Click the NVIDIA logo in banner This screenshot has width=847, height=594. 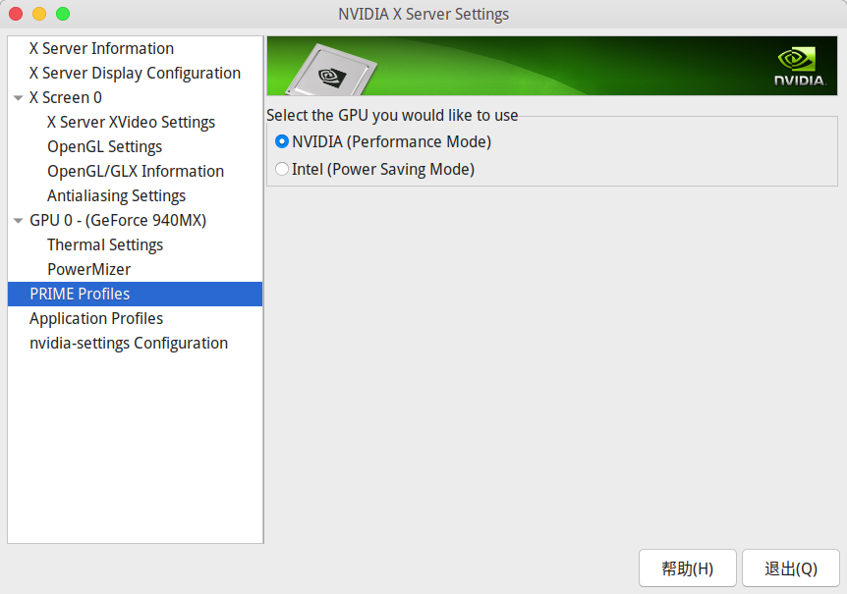click(x=799, y=67)
